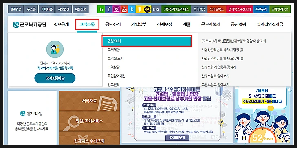Open 전자팩스 수신조회 tile
This screenshot has width=297, height=148.
[x=89, y=138]
